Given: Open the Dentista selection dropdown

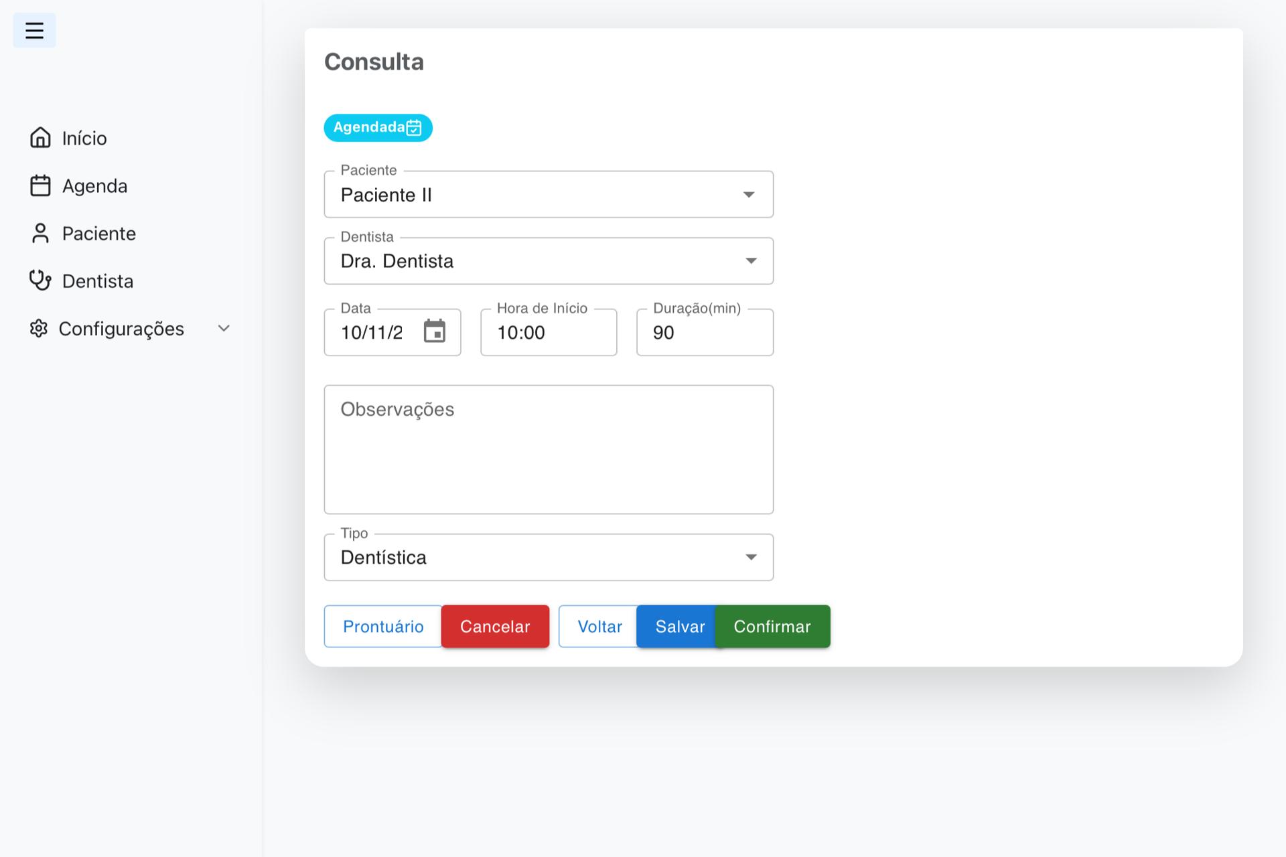Looking at the screenshot, I should (x=751, y=261).
